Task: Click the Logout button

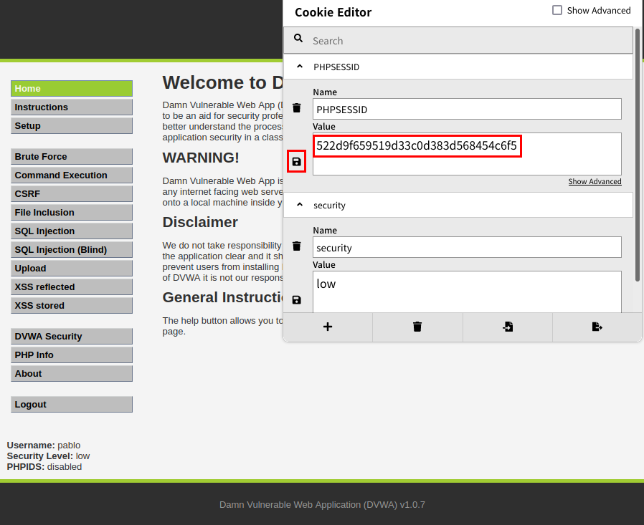Action: (72, 405)
